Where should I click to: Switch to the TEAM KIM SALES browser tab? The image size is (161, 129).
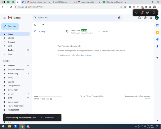(x=114, y=2)
